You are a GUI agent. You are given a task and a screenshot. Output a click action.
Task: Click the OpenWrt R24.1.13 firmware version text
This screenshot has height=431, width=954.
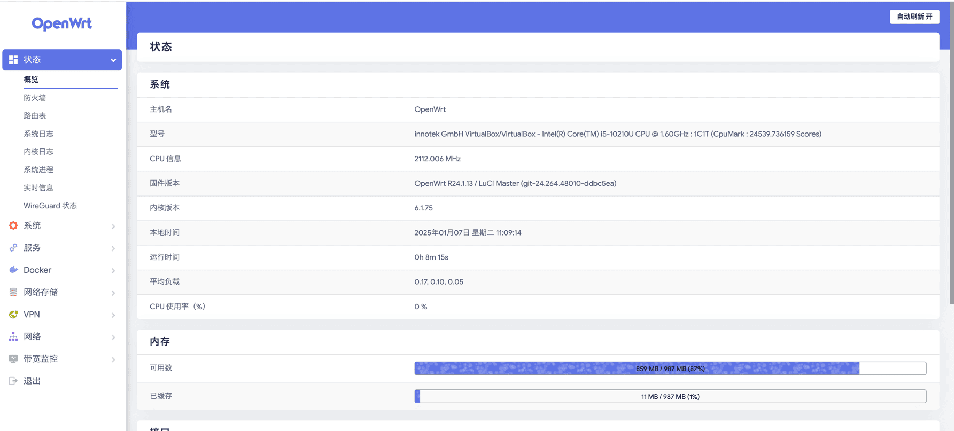click(x=515, y=183)
